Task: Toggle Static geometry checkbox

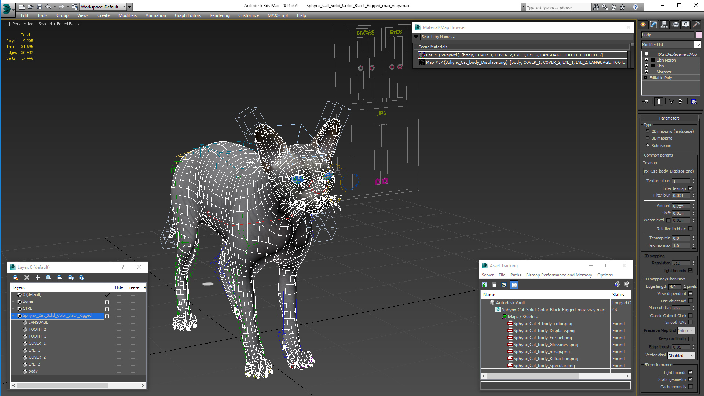Action: pyautogui.click(x=691, y=379)
